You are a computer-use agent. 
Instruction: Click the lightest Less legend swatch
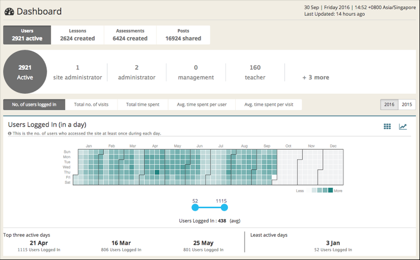point(309,190)
